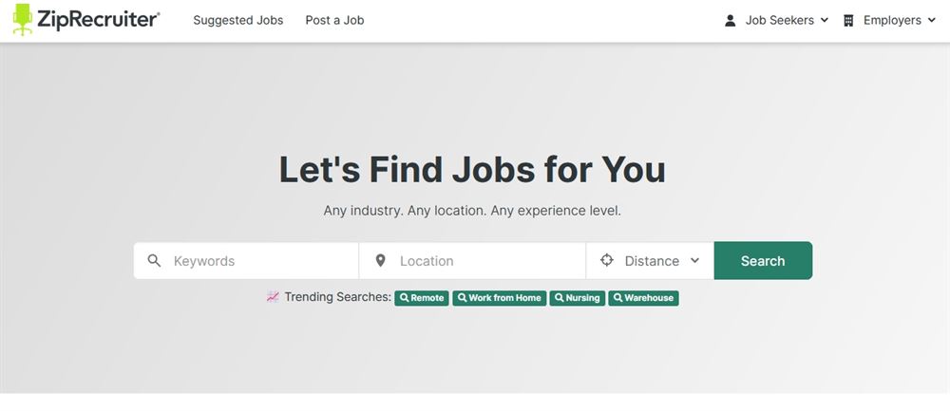Viewport: 950px width, 411px height.
Task: Expand the Job Seekers dropdown chevron
Action: click(824, 20)
